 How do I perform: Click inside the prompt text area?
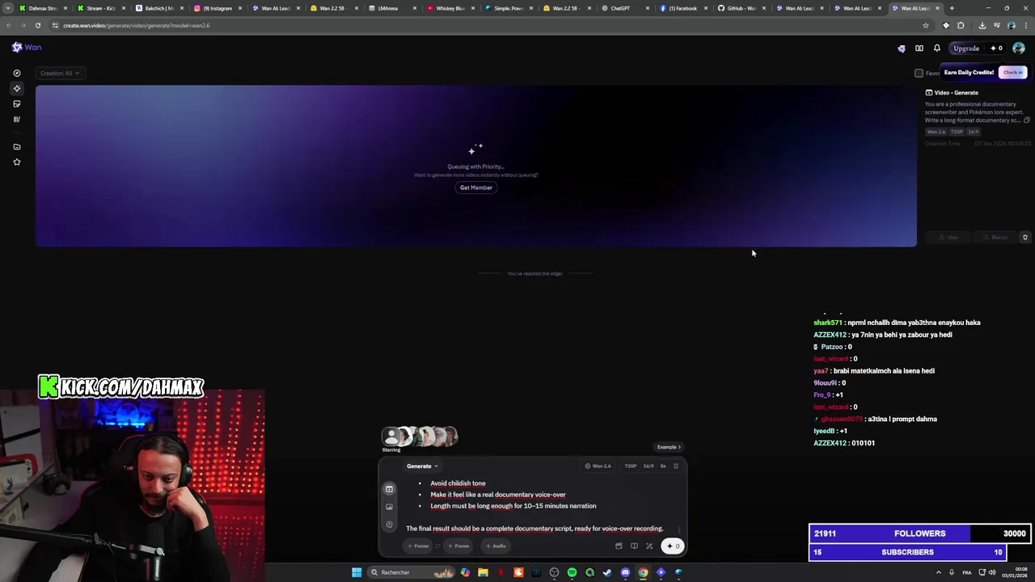point(541,506)
